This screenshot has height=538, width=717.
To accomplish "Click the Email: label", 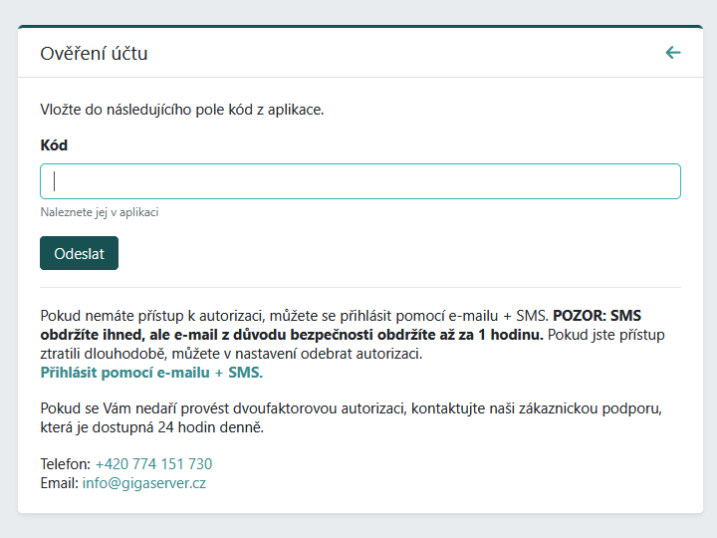I will pos(59,483).
